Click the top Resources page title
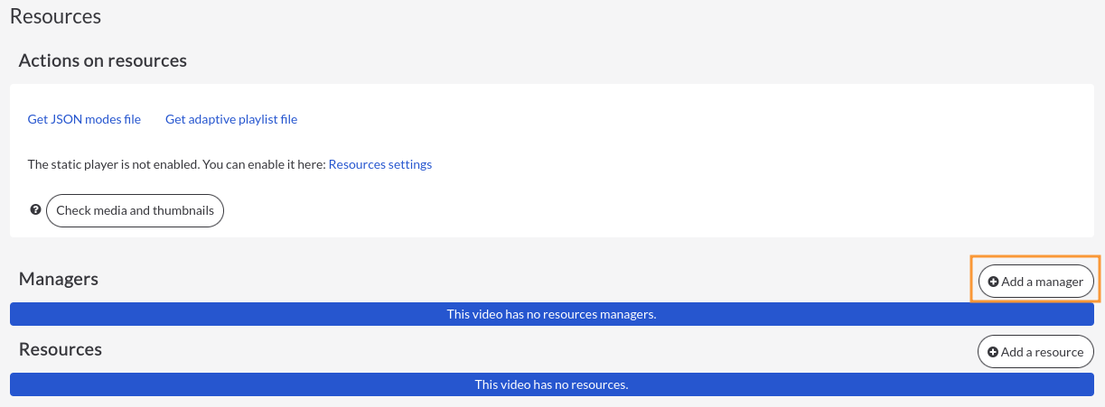 (x=55, y=16)
